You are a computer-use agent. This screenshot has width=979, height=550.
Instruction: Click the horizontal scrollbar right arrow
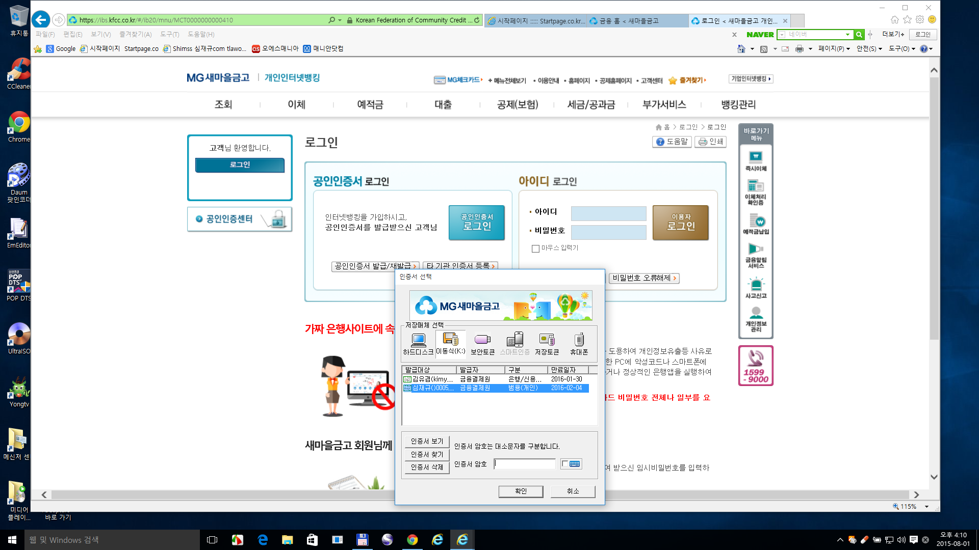tap(916, 494)
